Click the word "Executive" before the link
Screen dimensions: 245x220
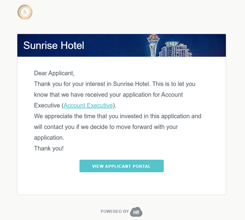[47, 105]
